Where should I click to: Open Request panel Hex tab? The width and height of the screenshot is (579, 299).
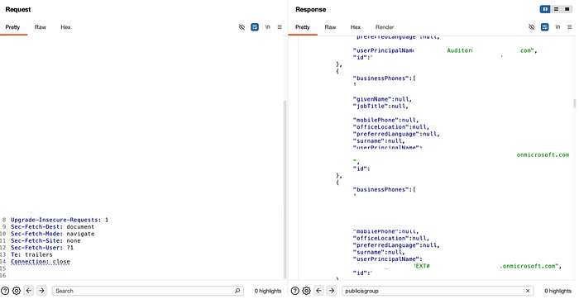65,27
